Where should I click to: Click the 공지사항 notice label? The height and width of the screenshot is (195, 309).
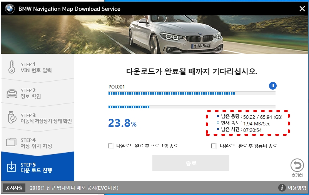coord(14,188)
